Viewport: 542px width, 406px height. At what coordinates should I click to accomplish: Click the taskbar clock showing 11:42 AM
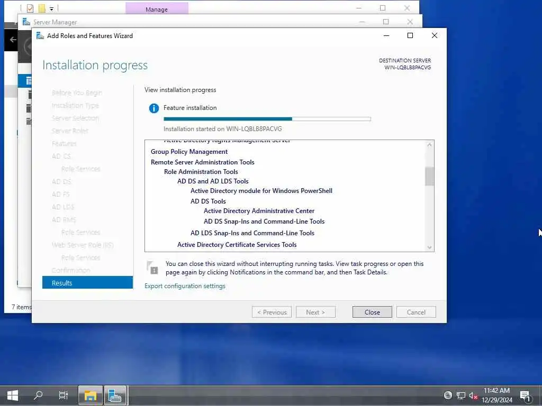(x=496, y=395)
